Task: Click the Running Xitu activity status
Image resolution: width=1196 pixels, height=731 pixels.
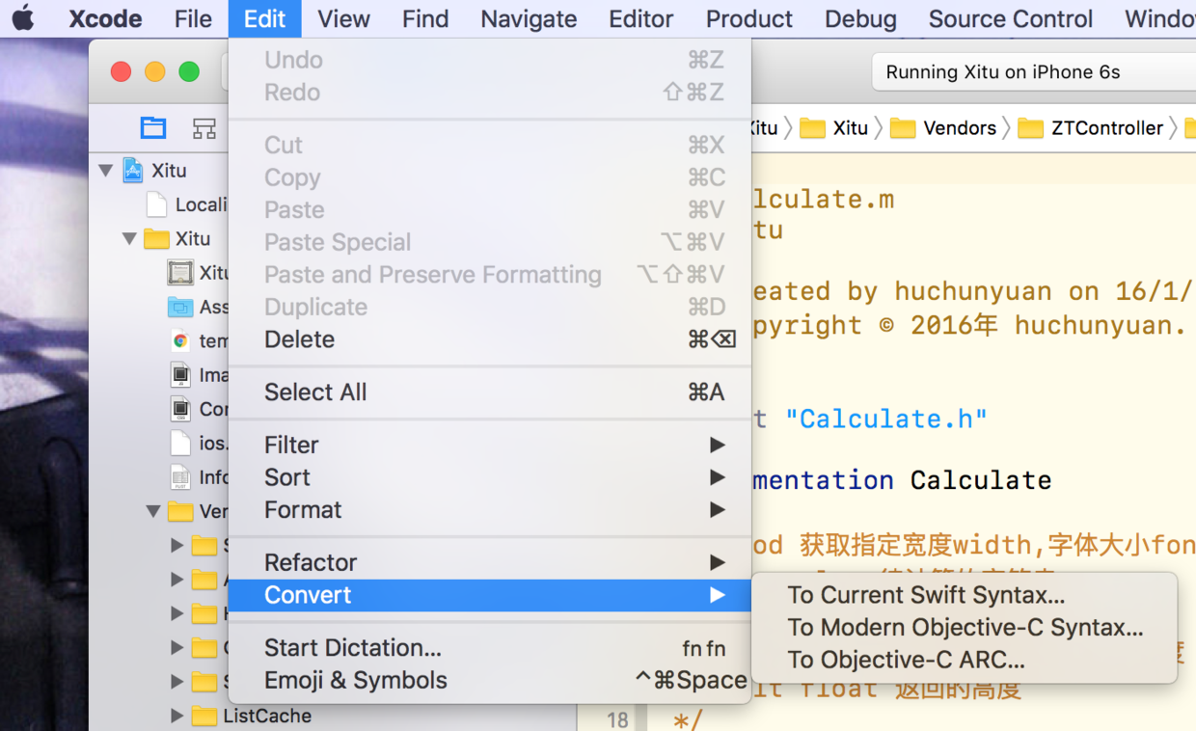Action: click(x=1003, y=72)
